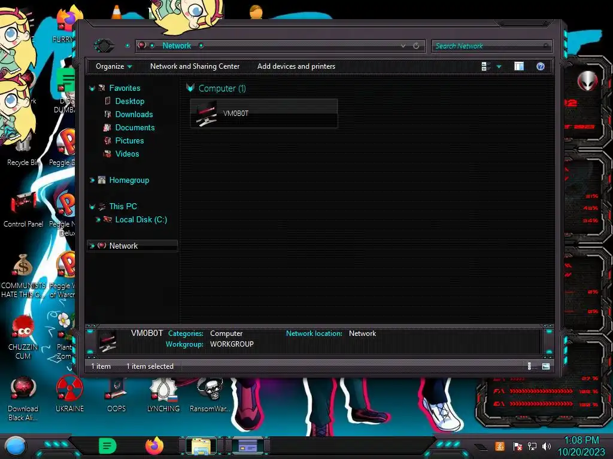Open the LYNCHING desktop icon
Image resolution: width=613 pixels, height=459 pixels.
(x=163, y=395)
